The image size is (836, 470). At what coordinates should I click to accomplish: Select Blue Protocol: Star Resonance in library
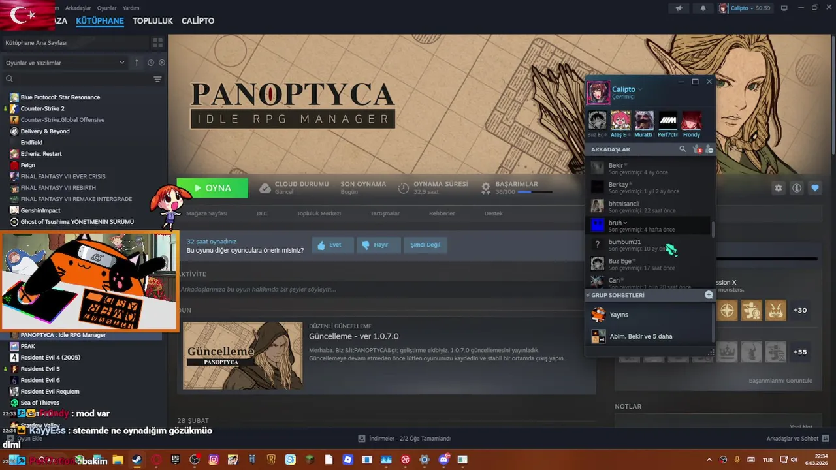pos(60,97)
